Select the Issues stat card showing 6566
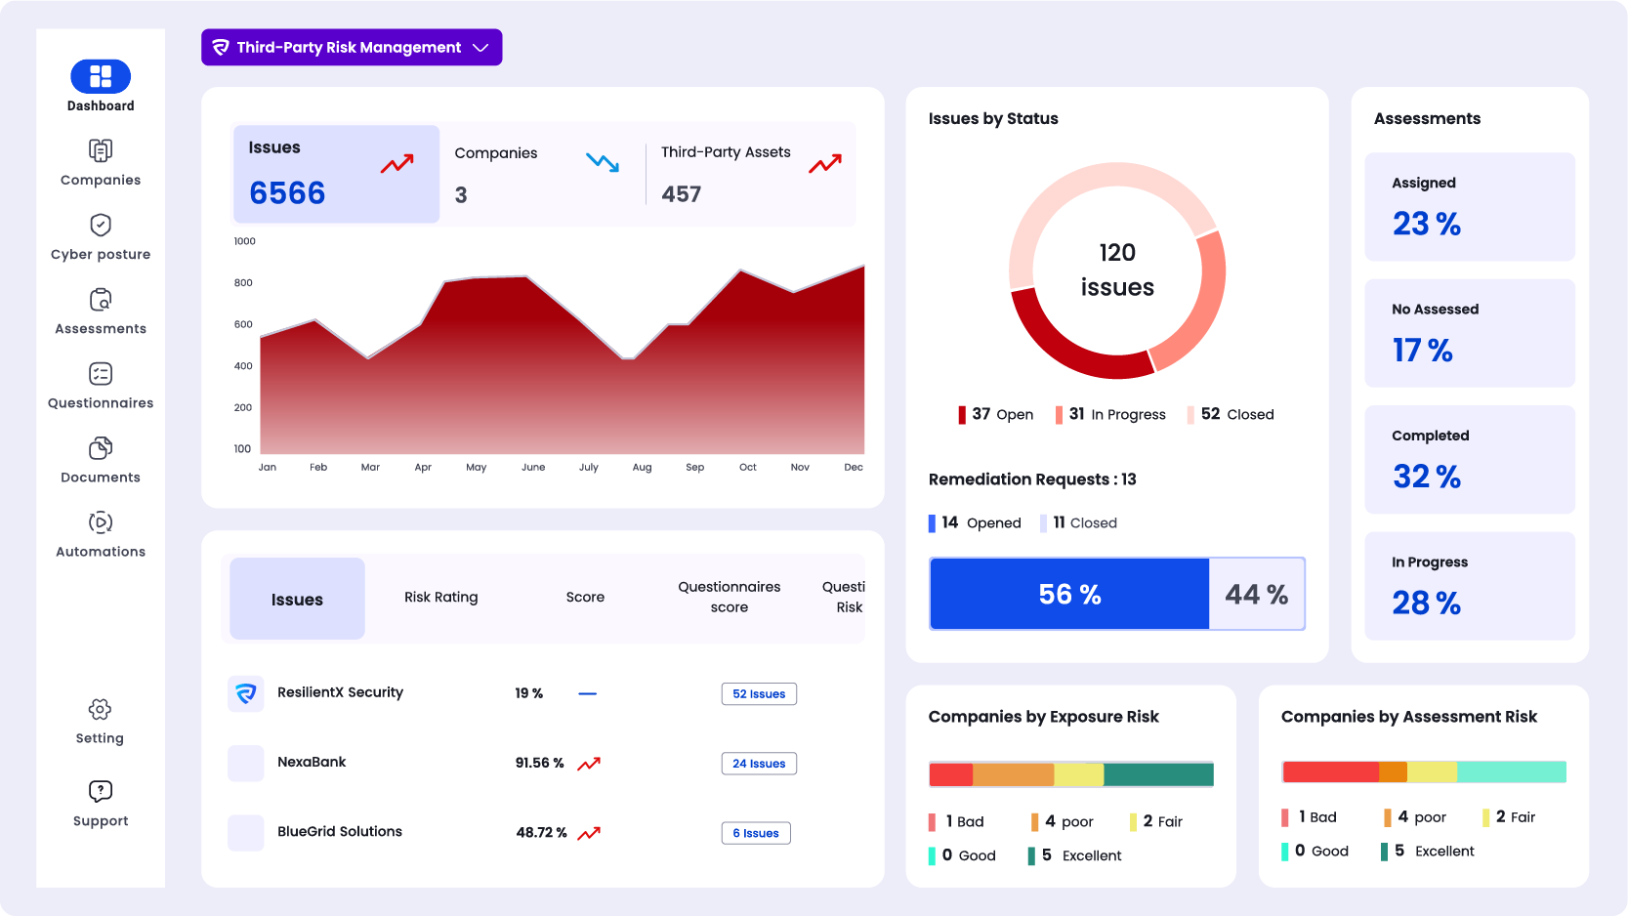 pyautogui.click(x=336, y=174)
